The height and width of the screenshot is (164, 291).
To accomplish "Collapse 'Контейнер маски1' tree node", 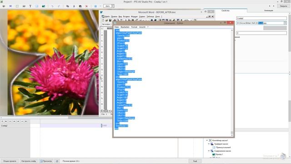I will click(207, 140).
